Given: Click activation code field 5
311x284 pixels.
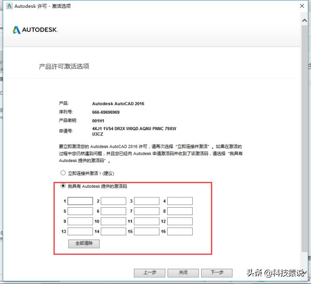Looking at the screenshot, I should click(80, 211).
